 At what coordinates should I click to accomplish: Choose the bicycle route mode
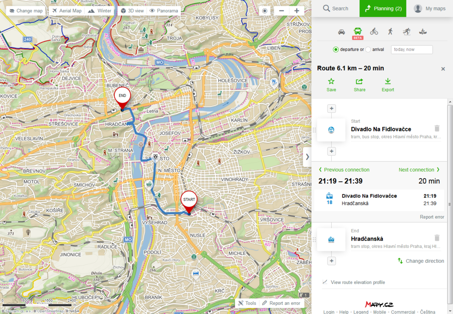(x=374, y=31)
